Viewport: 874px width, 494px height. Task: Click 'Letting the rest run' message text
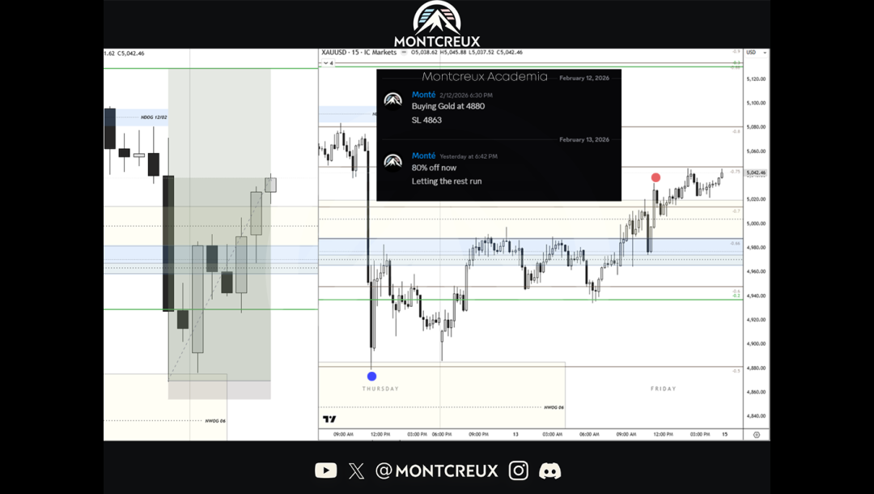[x=447, y=181]
